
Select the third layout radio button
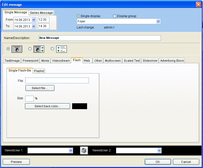52,49
